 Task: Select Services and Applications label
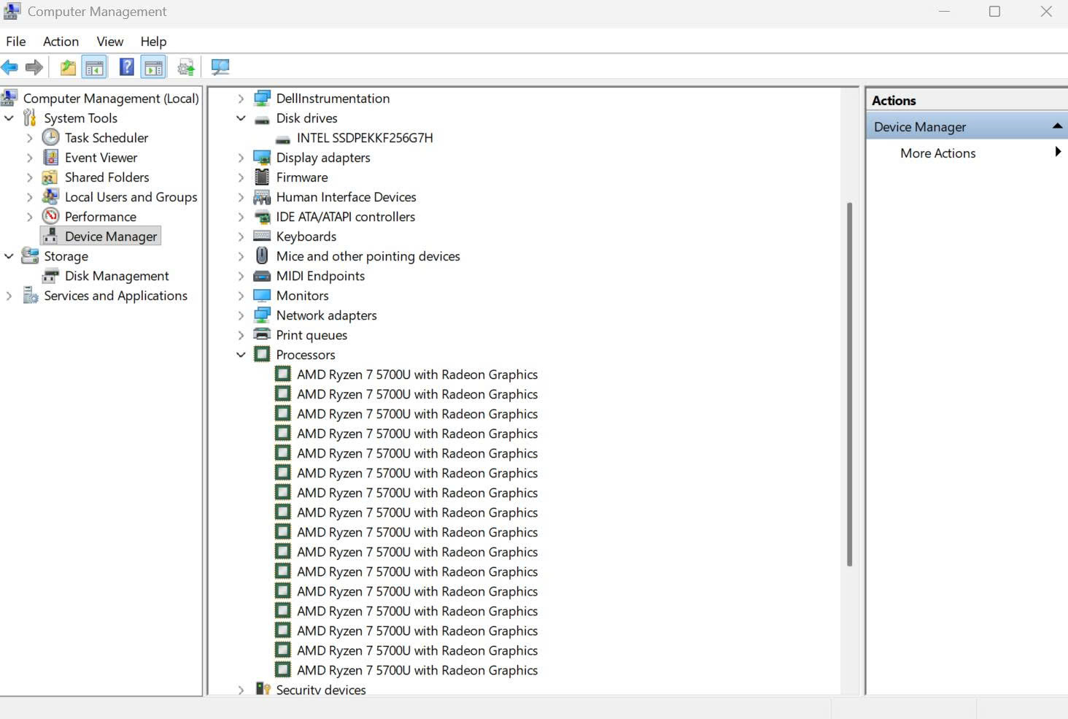click(115, 296)
